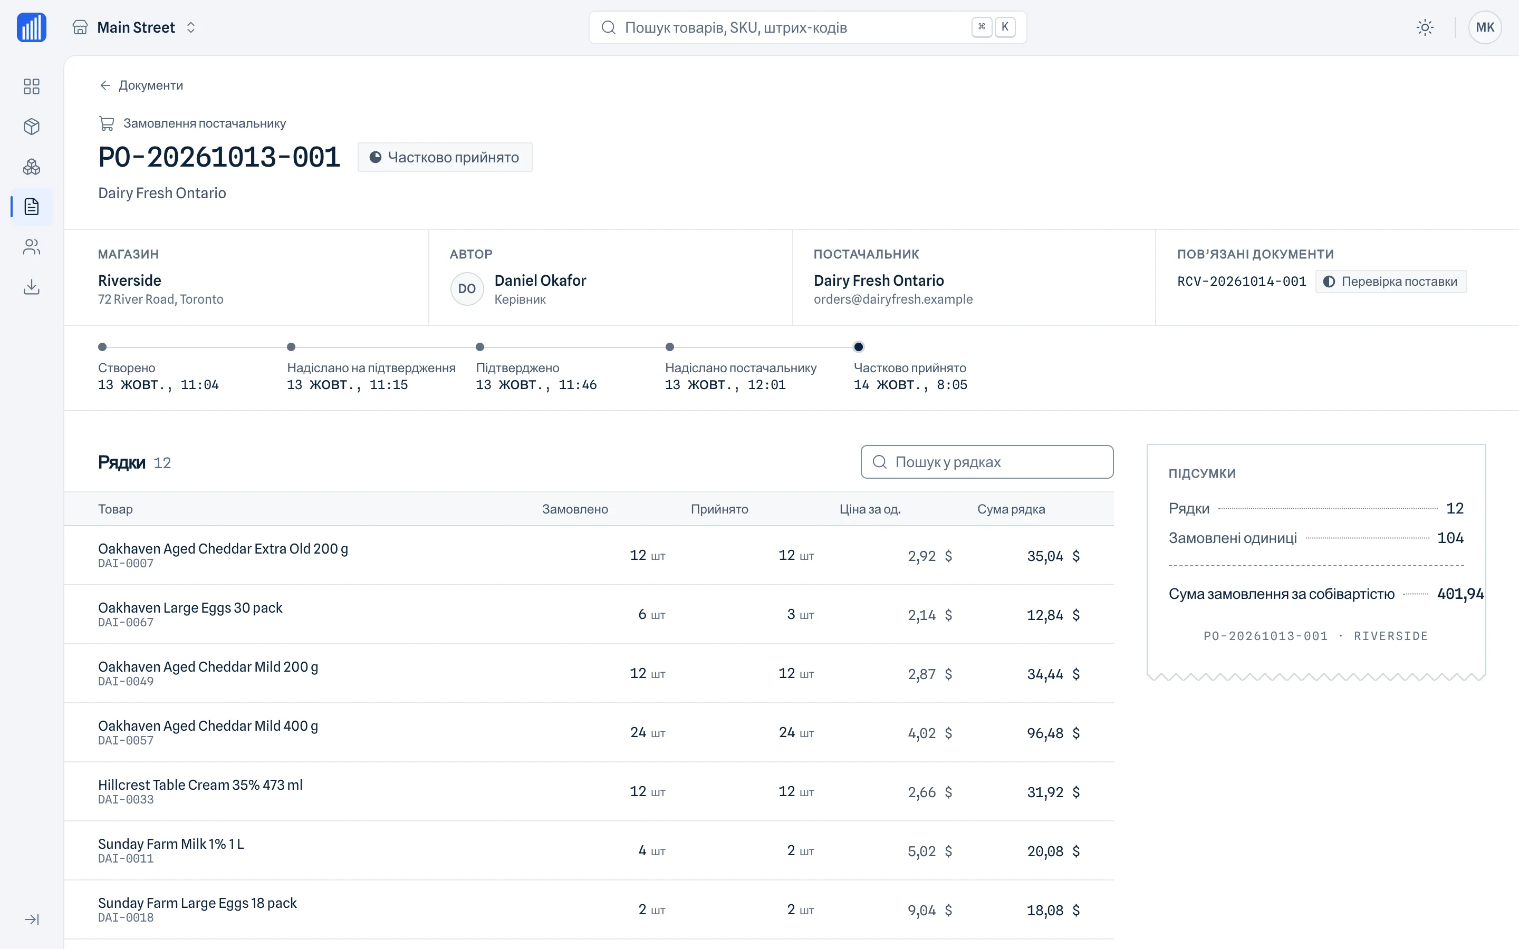Open the download icon in sidebar
Screen dimensions: 1519x949
point(32,287)
